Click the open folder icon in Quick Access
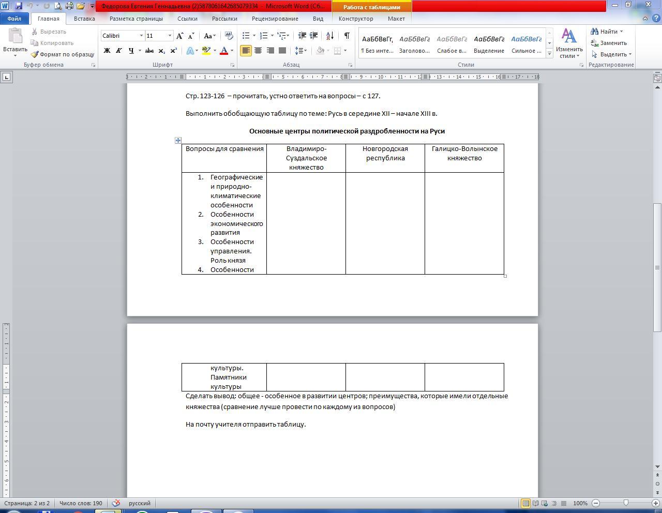The height and width of the screenshot is (513, 662). point(81,6)
